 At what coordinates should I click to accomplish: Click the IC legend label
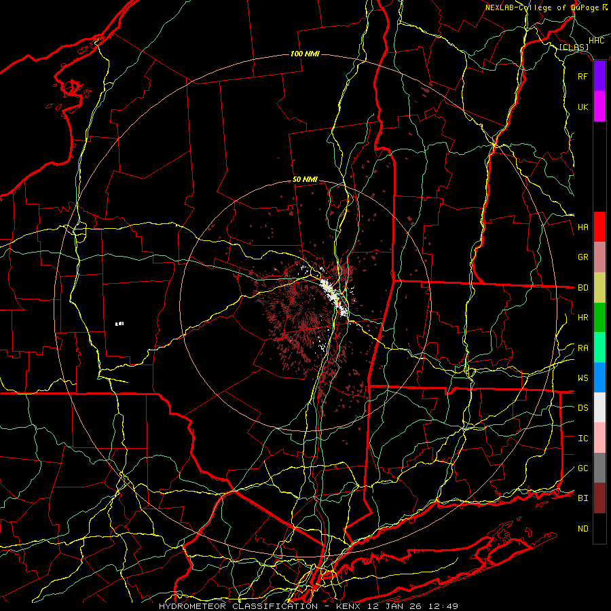tap(582, 439)
